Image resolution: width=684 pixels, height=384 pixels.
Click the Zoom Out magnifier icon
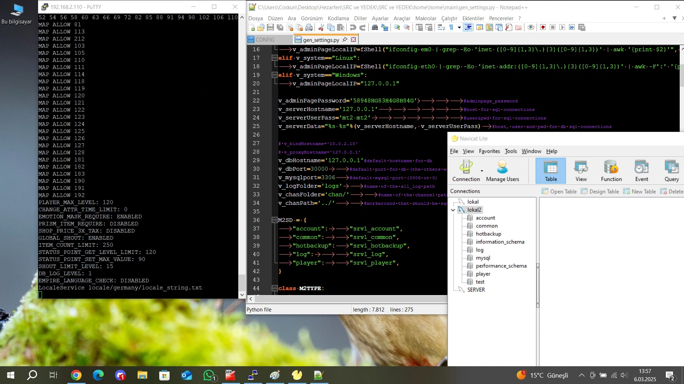406,28
